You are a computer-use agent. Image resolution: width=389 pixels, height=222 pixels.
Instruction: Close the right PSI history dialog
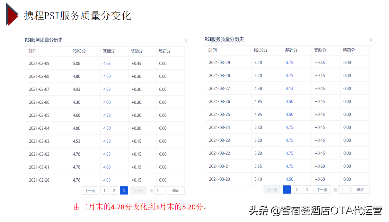(371, 40)
